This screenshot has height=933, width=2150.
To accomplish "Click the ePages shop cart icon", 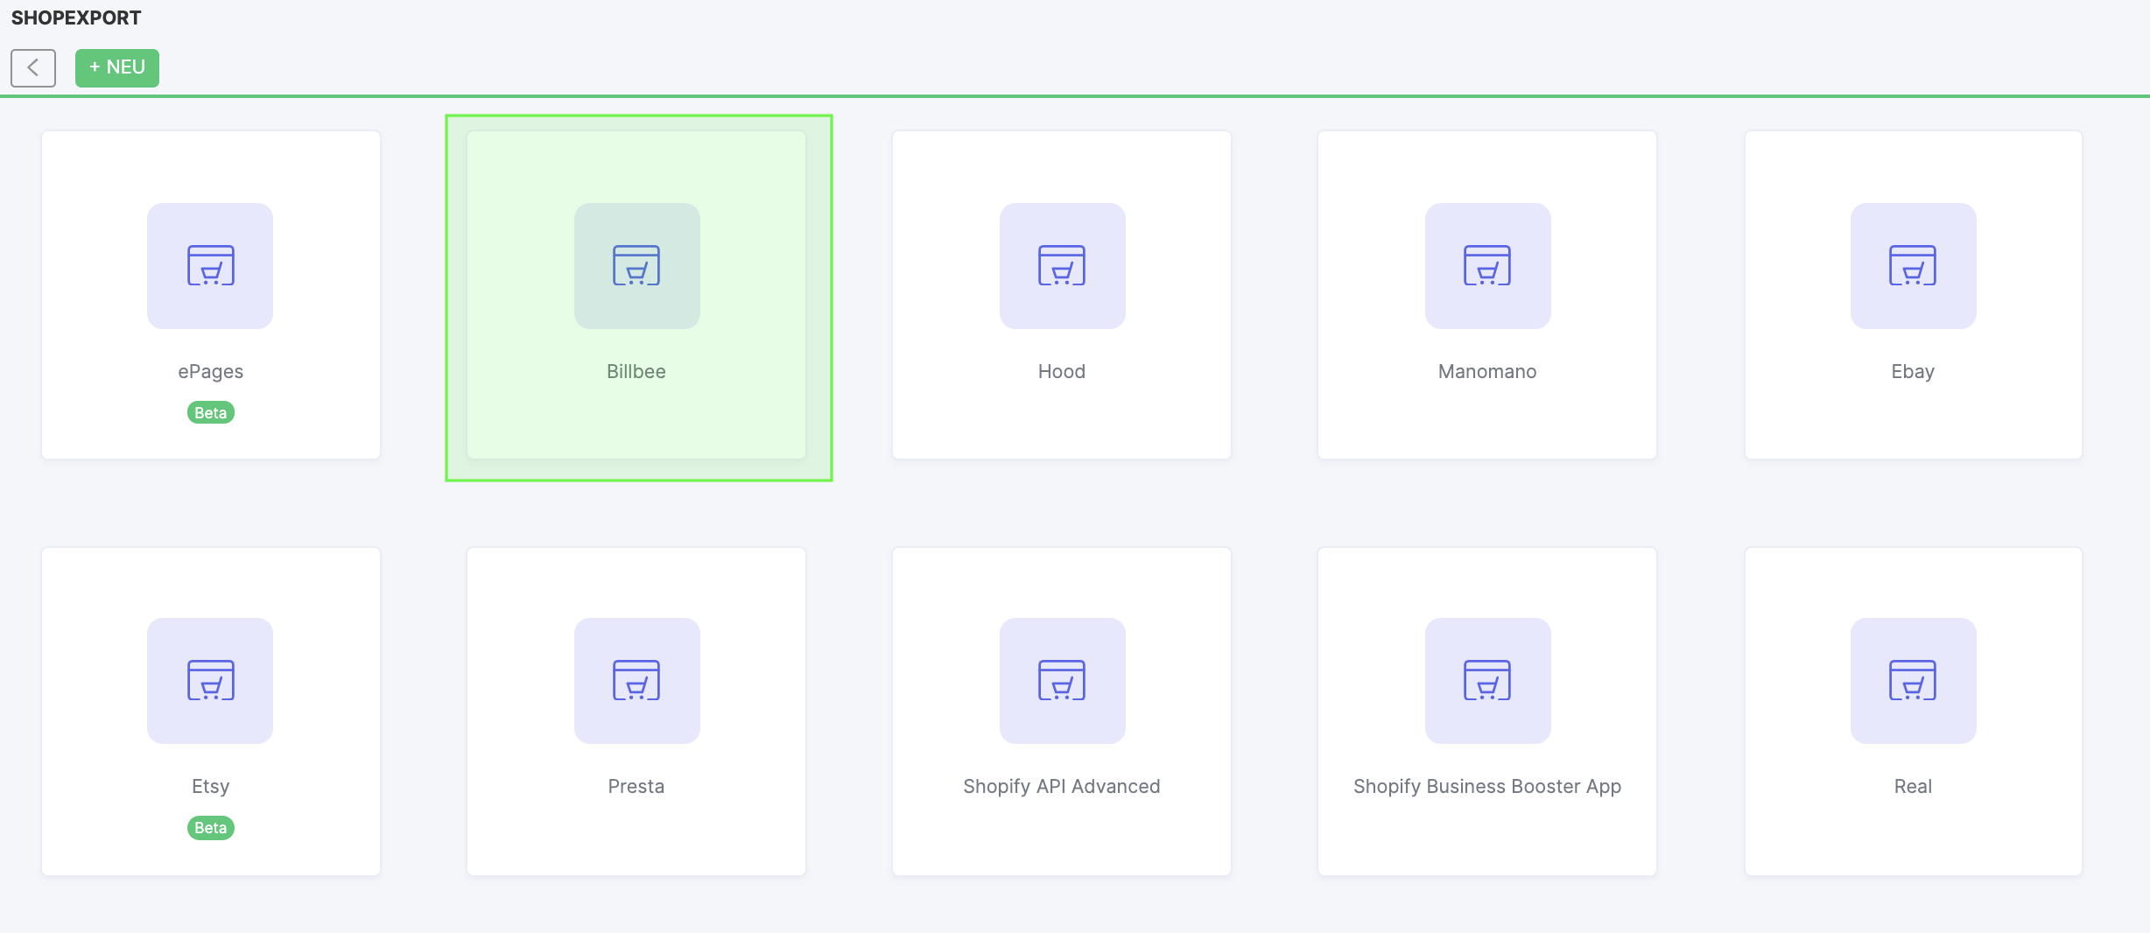I will pyautogui.click(x=210, y=266).
